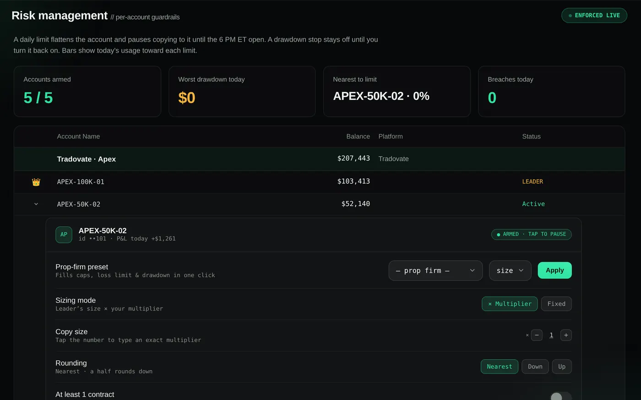Click the LEADER status label
This screenshot has height=400, width=641.
(x=532, y=181)
